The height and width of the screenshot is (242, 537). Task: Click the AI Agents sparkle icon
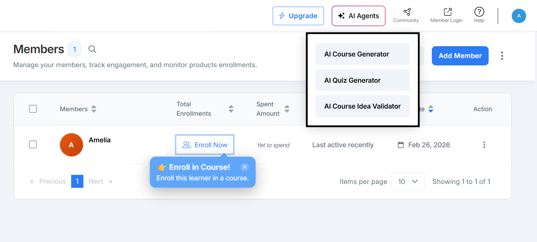(x=341, y=16)
